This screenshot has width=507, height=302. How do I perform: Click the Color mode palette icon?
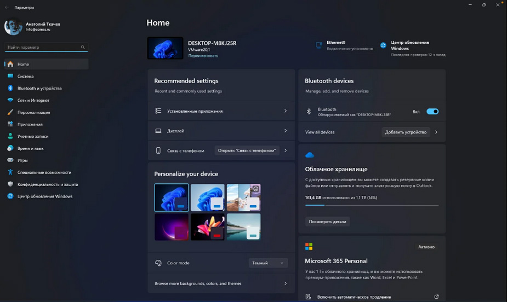pyautogui.click(x=158, y=263)
